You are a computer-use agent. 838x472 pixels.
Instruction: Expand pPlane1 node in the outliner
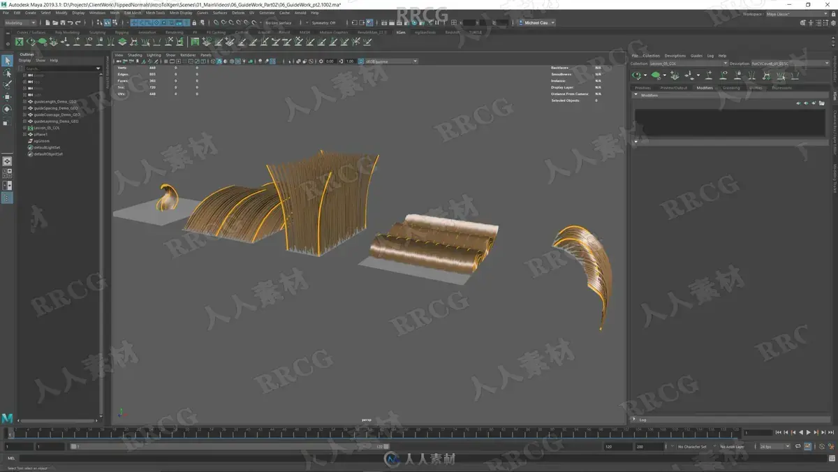coord(24,134)
